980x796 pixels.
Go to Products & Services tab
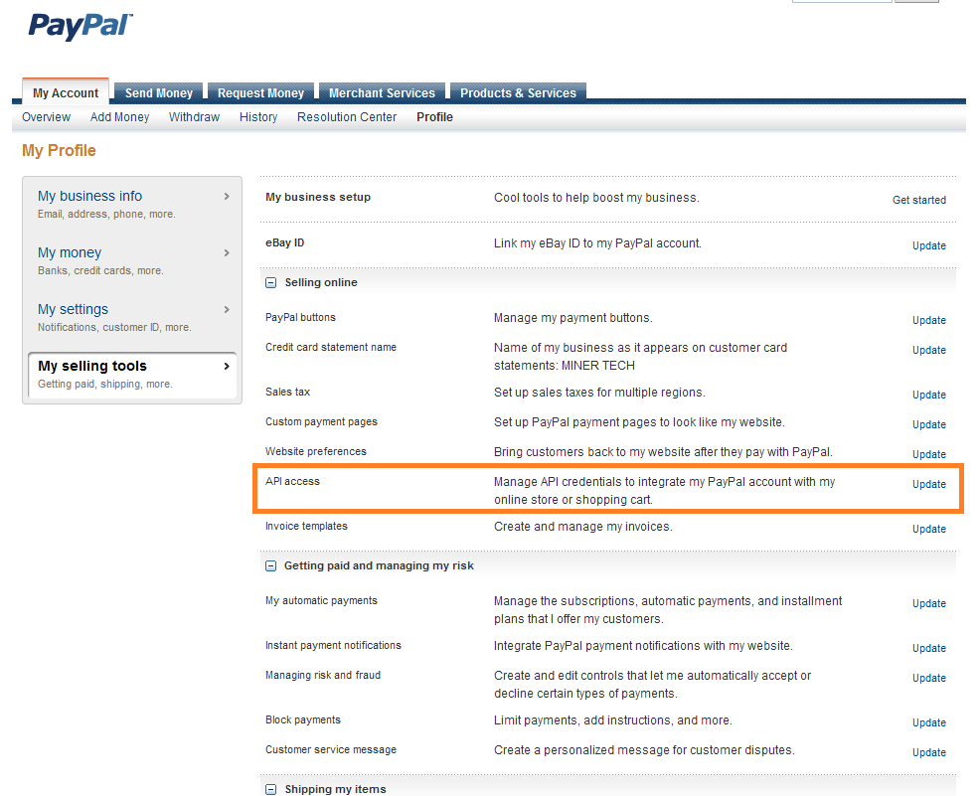518,92
